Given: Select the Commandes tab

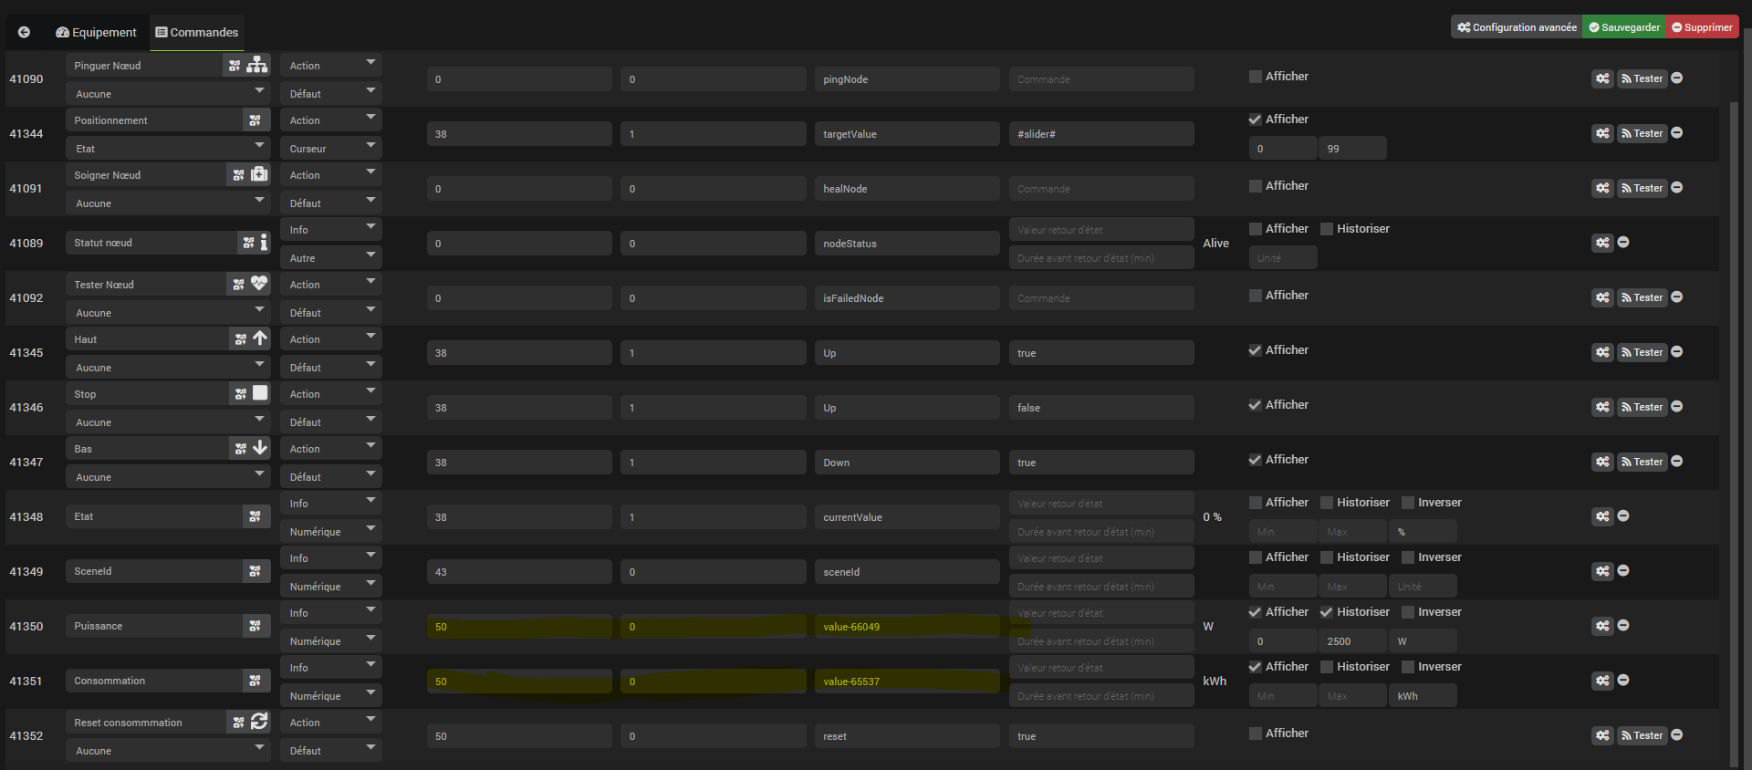Looking at the screenshot, I should coord(197,32).
